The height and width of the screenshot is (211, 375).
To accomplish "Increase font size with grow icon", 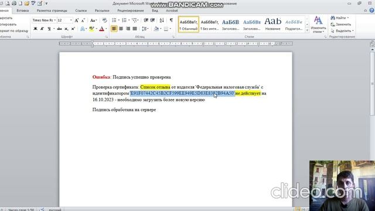I will coord(77,21).
